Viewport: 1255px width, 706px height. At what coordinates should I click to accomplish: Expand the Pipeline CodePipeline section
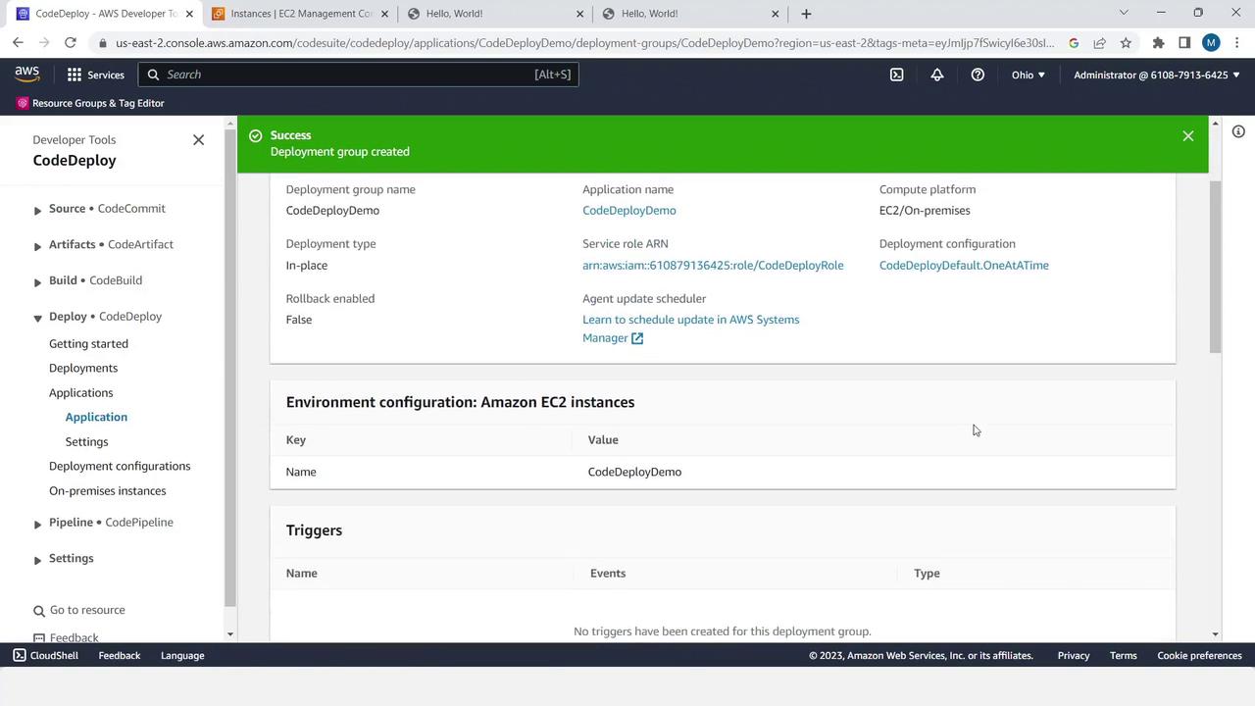[37, 524]
